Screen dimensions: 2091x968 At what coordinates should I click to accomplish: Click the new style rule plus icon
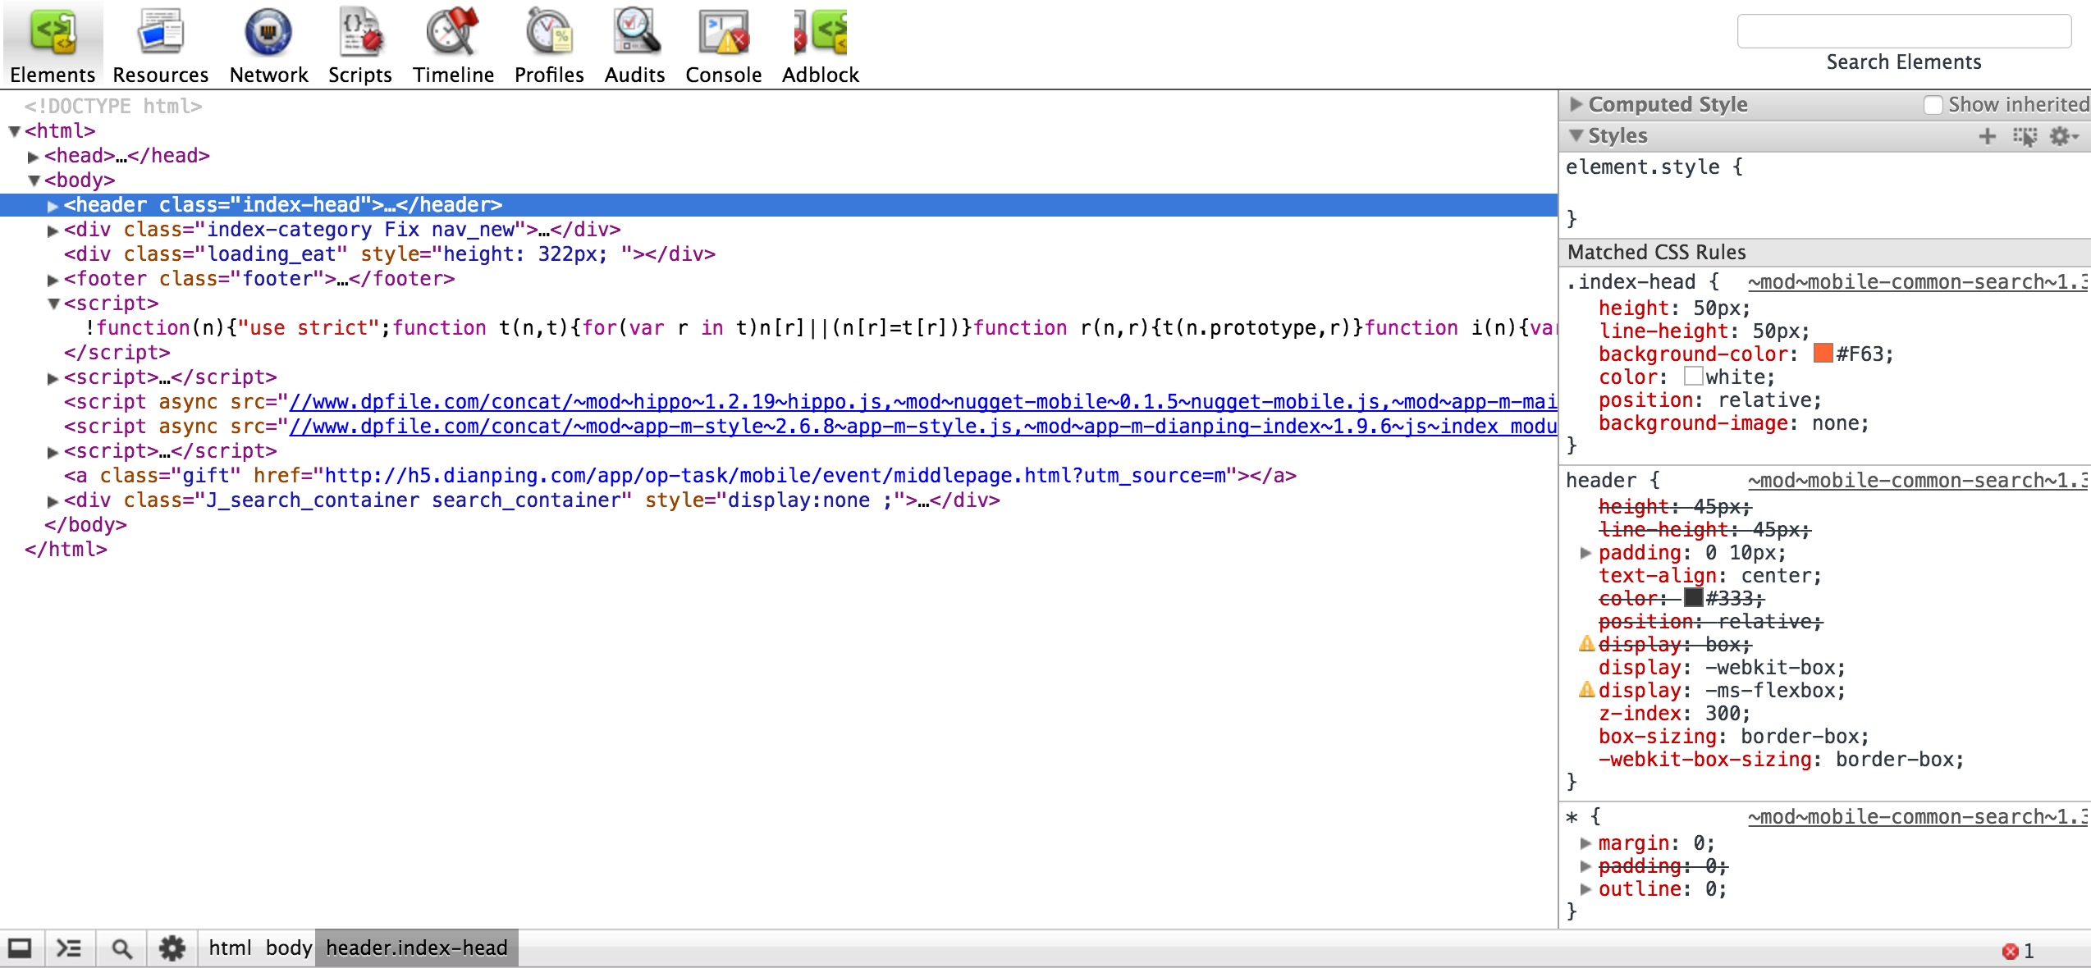pos(1987,136)
